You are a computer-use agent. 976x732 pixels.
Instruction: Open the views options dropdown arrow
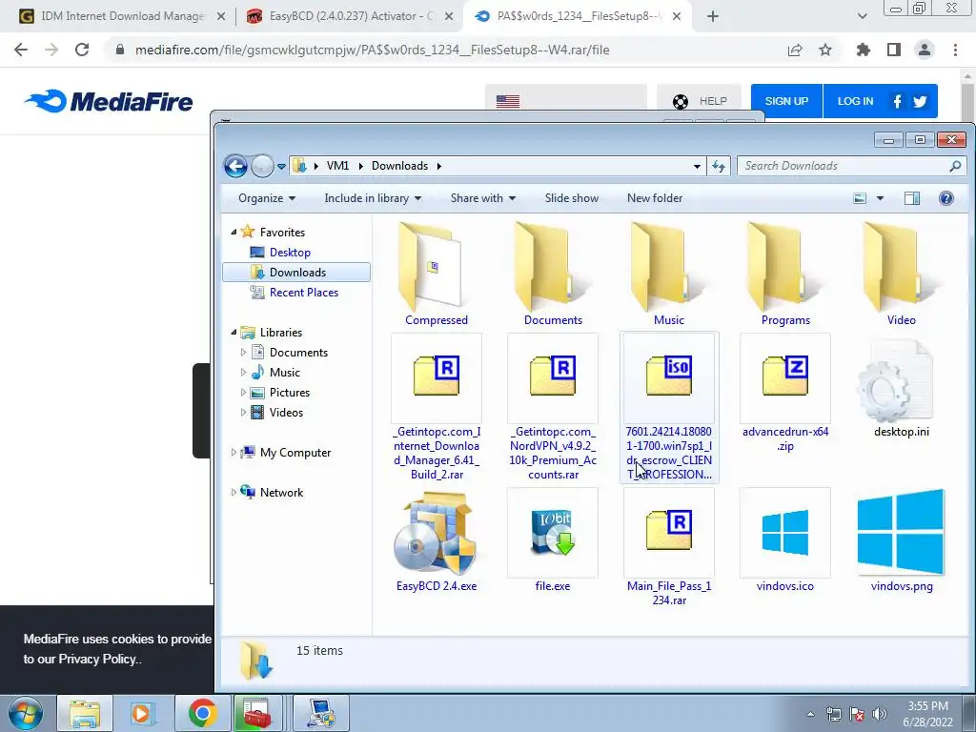[880, 198]
